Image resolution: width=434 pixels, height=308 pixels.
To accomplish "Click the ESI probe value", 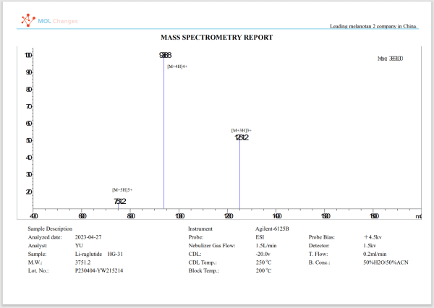I will pos(260,237).
